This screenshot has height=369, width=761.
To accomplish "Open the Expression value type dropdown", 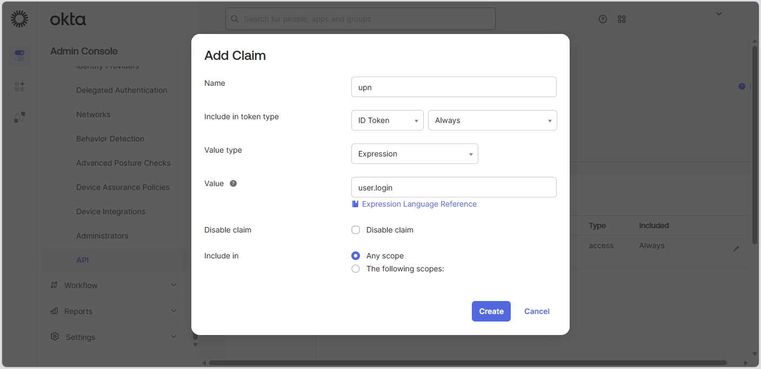I will [415, 154].
